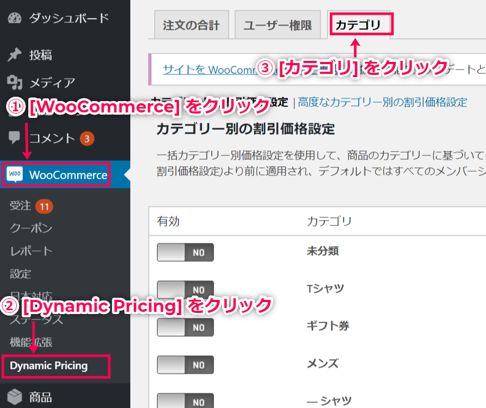
Task: Toggle the メンズ category switch
Action: (x=185, y=365)
